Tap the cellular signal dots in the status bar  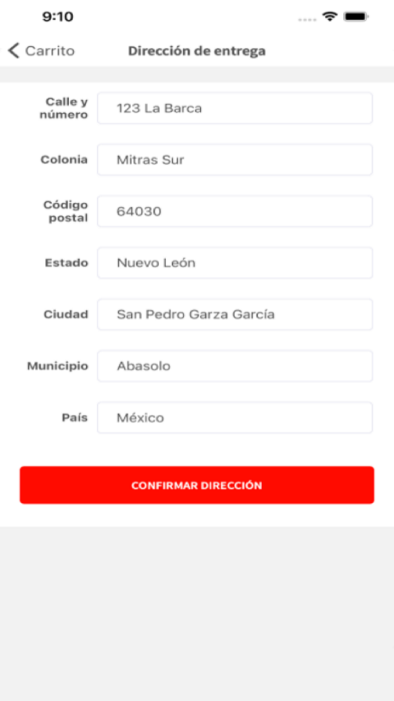(x=306, y=19)
